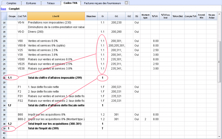Viewport: 222px width, 139px height.
Task: Select the VS38 code cell
Action: (22, 68)
